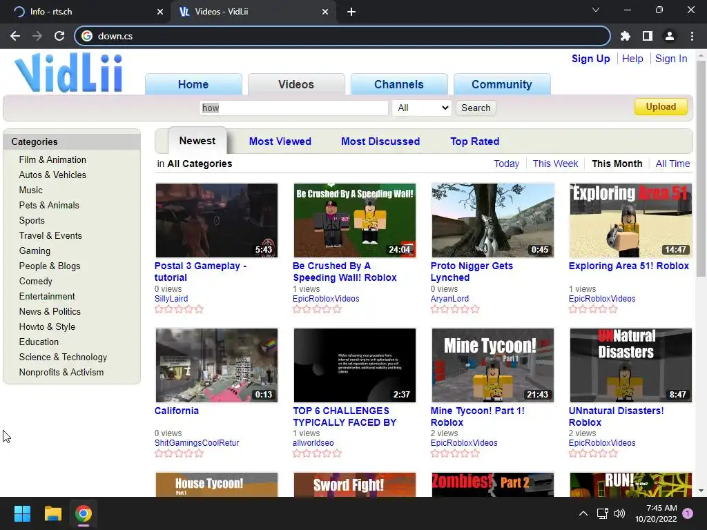Image resolution: width=707 pixels, height=530 pixels.
Task: Rate Postal 3 Gameplay five stars
Action: (199, 309)
